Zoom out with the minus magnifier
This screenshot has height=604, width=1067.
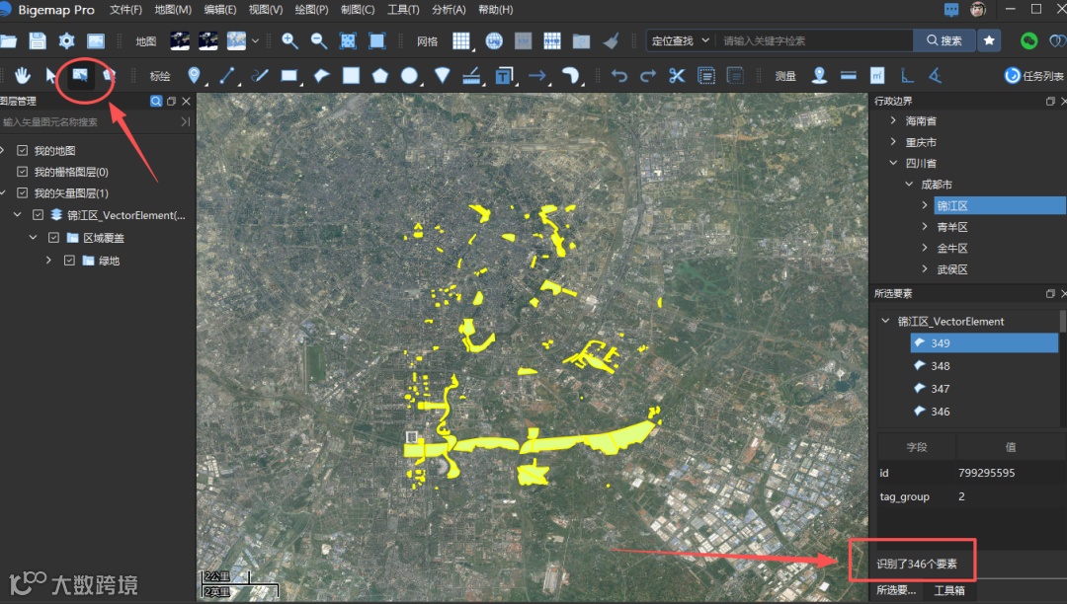tap(319, 40)
